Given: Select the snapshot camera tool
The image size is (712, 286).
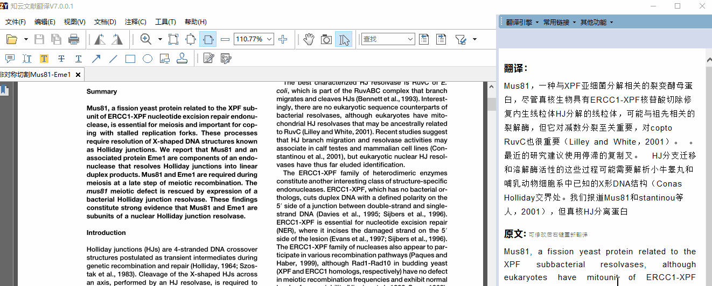Looking at the screenshot, I should 326,39.
